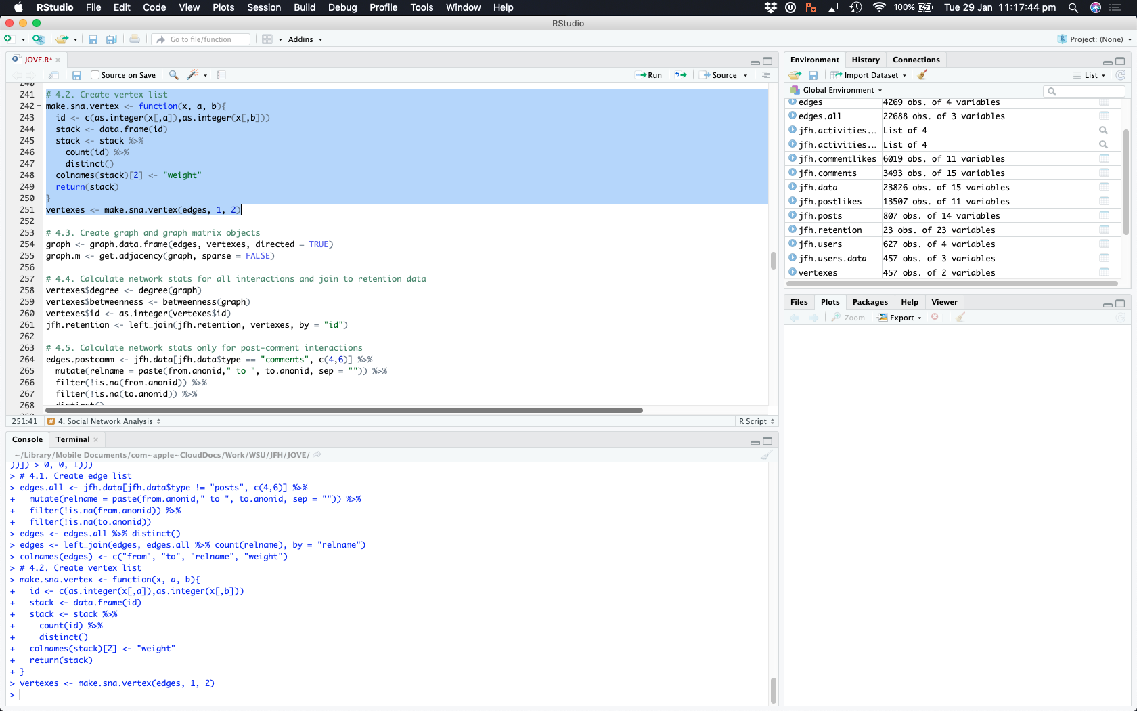
Task: Click the Run button
Action: (x=649, y=75)
